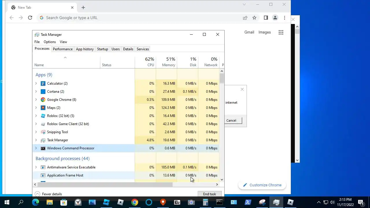Open 7-Zip from the taskbar
The height and width of the screenshot is (208, 370).
[x=177, y=202]
